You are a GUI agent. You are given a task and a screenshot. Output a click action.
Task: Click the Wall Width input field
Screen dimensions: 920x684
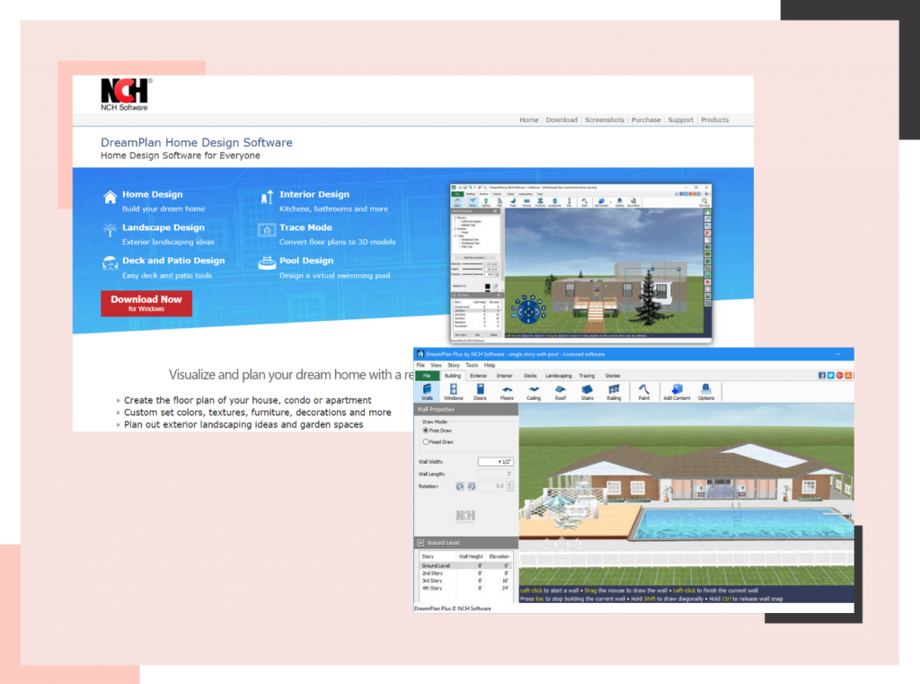coord(495,462)
